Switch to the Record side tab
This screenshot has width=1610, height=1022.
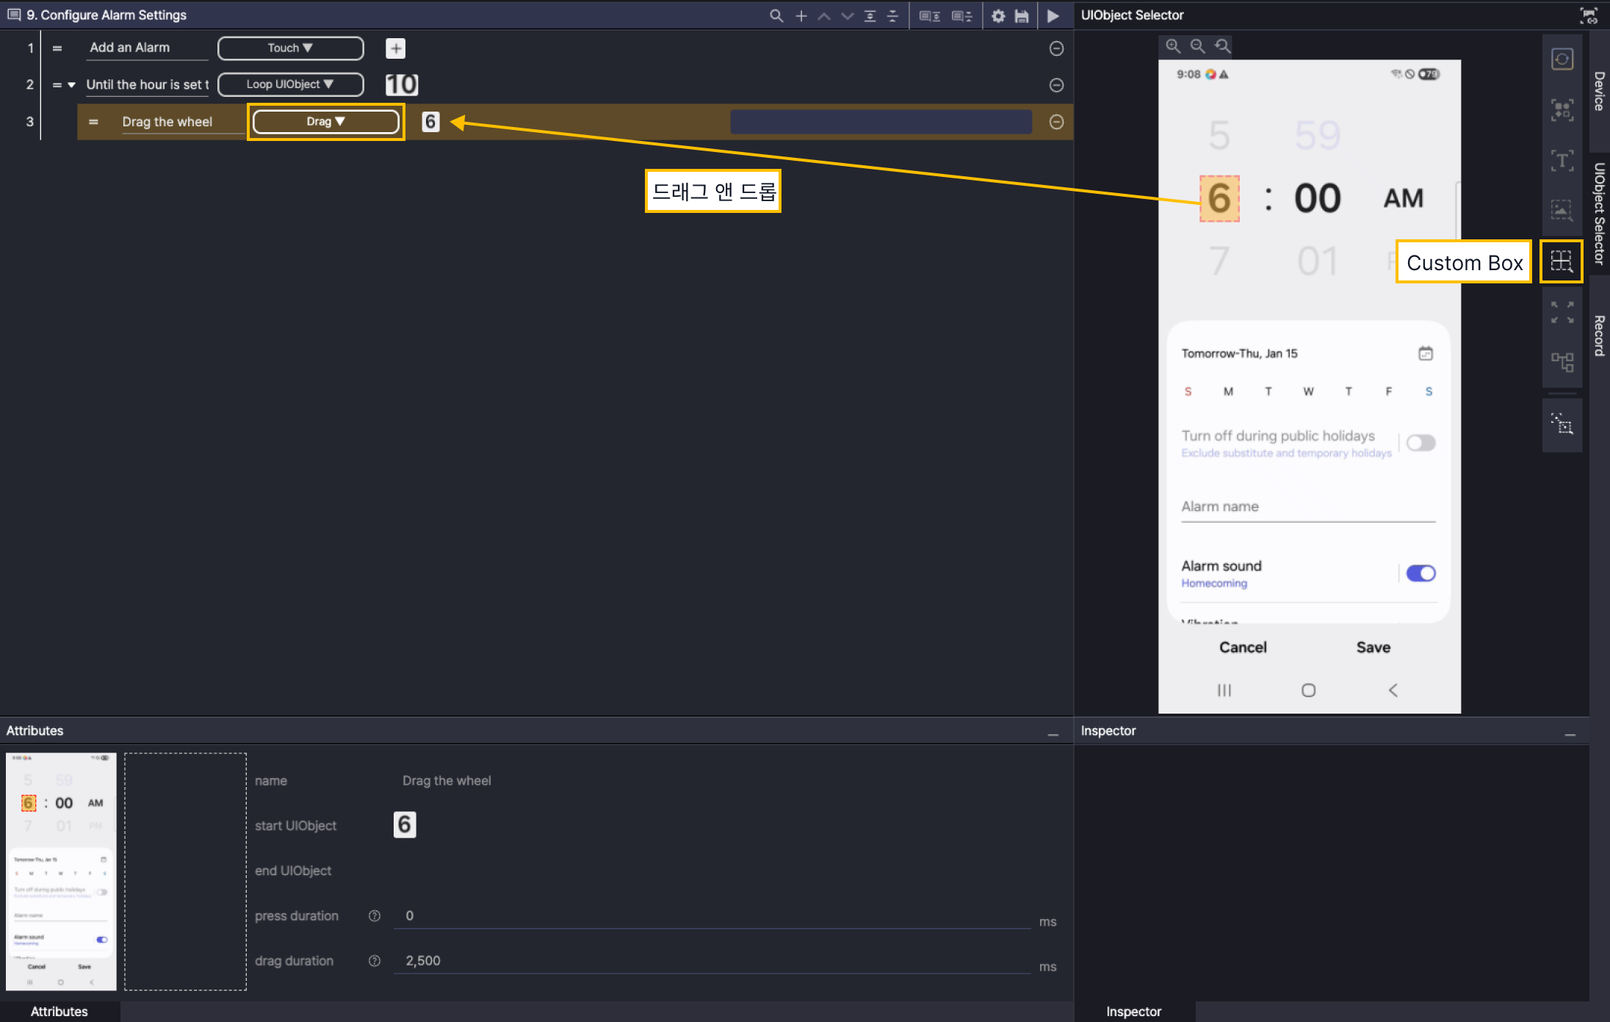point(1599,336)
